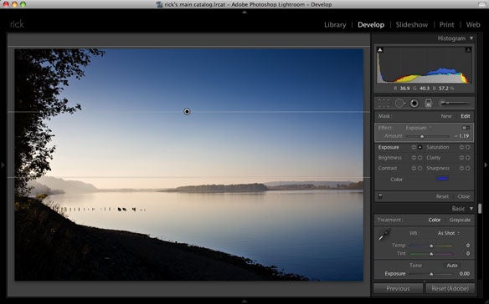Image resolution: width=489 pixels, height=304 pixels.
Task: Hide the right panel with the arrow
Action: 486,165
